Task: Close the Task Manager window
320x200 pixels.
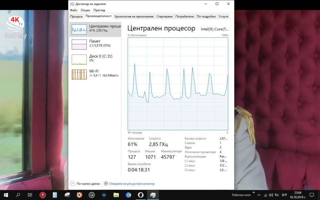Action: coord(228,4)
